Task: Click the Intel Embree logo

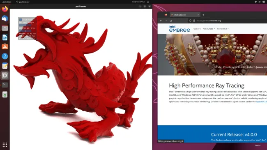Action: click(x=180, y=29)
